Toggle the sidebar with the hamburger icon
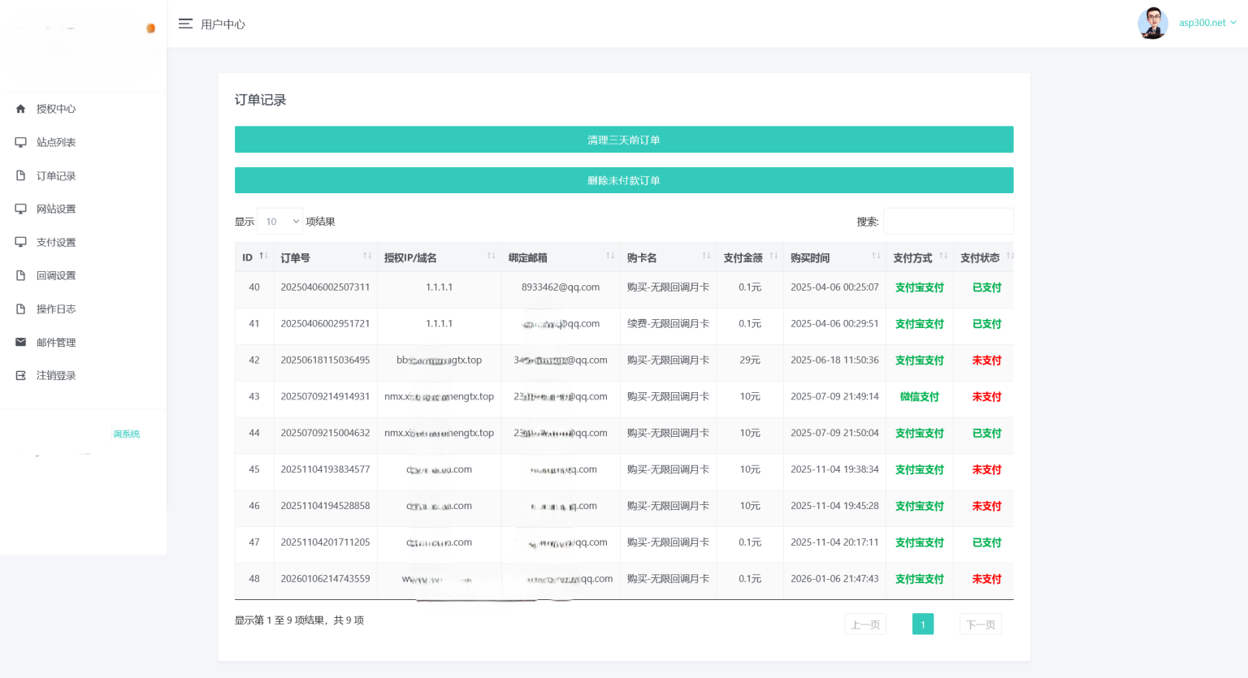 (x=186, y=24)
